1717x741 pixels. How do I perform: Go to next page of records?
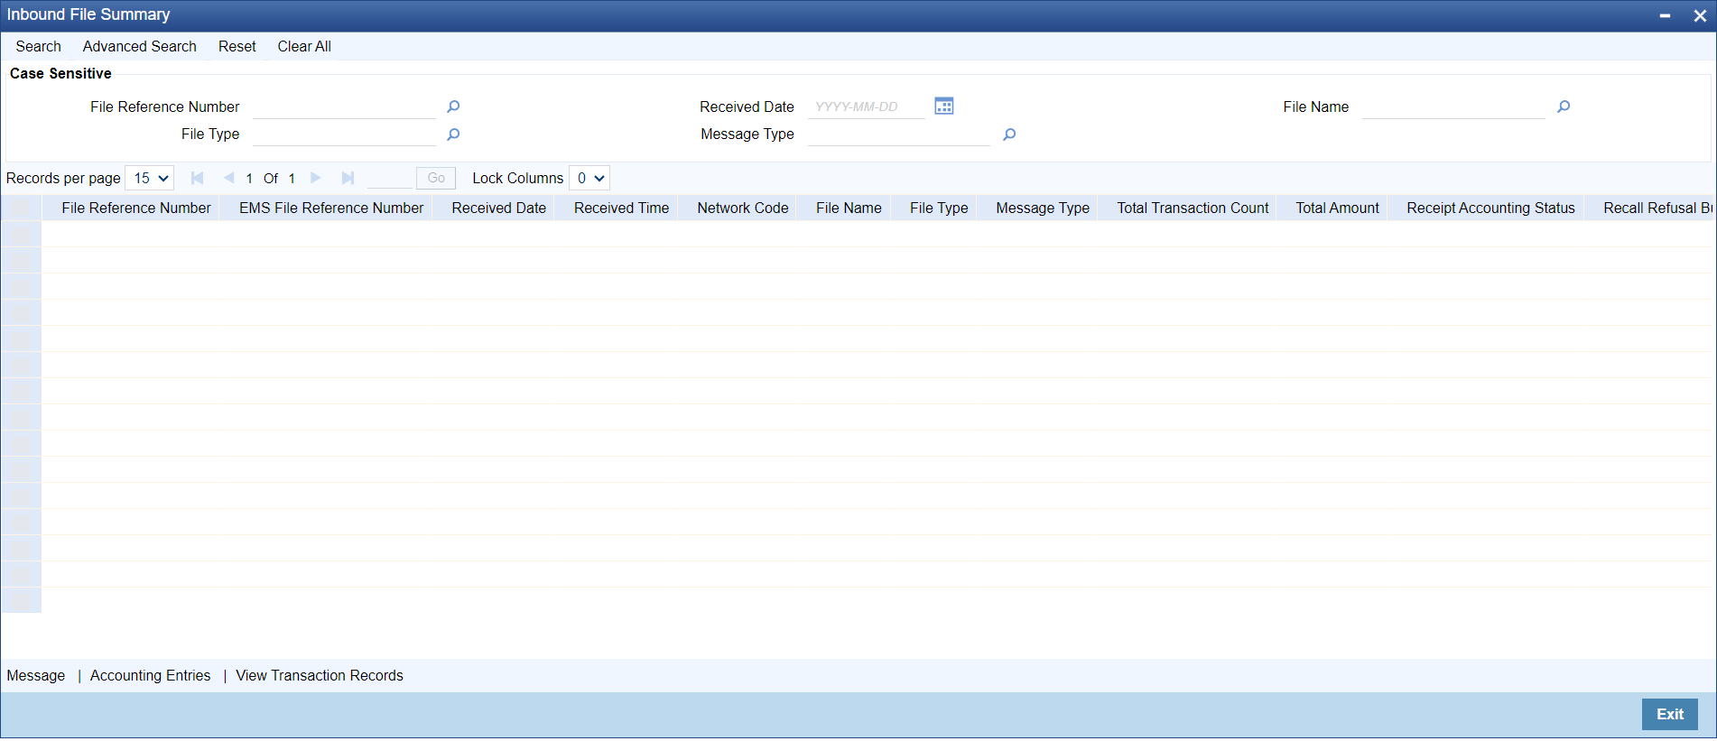pyautogui.click(x=315, y=178)
